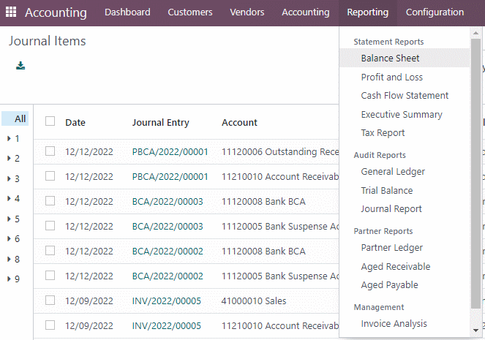Check the BCA/2022/00003 Bank Suspense row

click(50, 226)
